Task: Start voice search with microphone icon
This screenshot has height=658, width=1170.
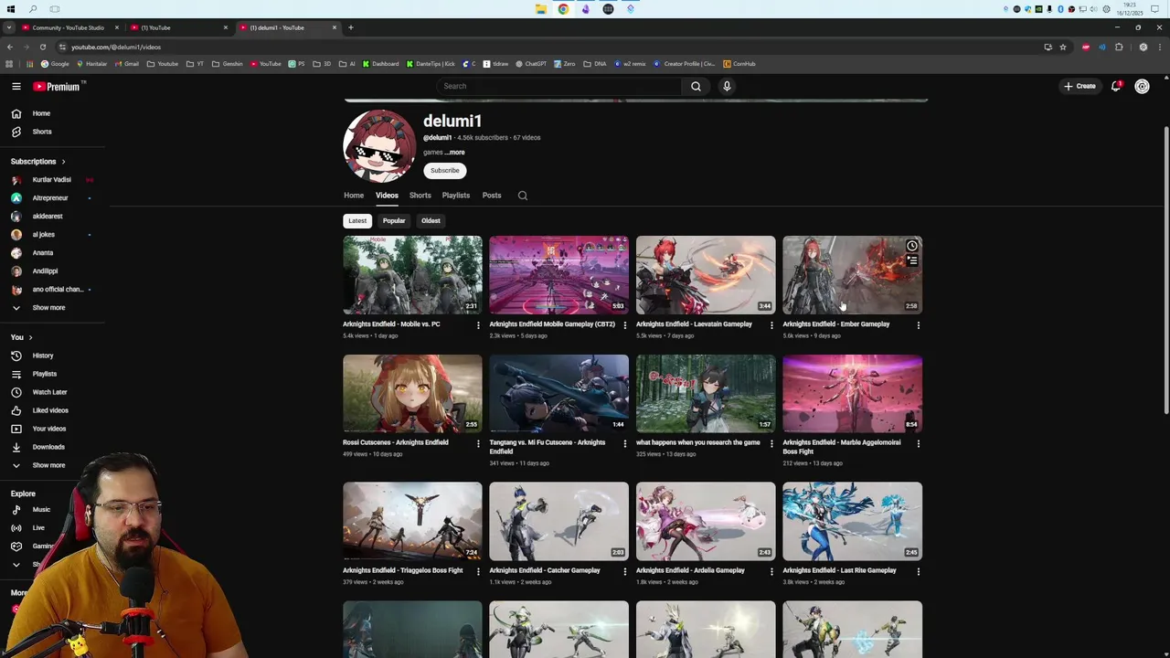Action: (727, 86)
